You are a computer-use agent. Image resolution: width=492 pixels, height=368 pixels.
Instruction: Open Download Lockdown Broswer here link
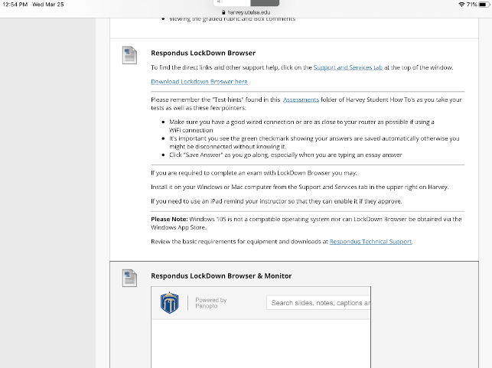tap(199, 82)
